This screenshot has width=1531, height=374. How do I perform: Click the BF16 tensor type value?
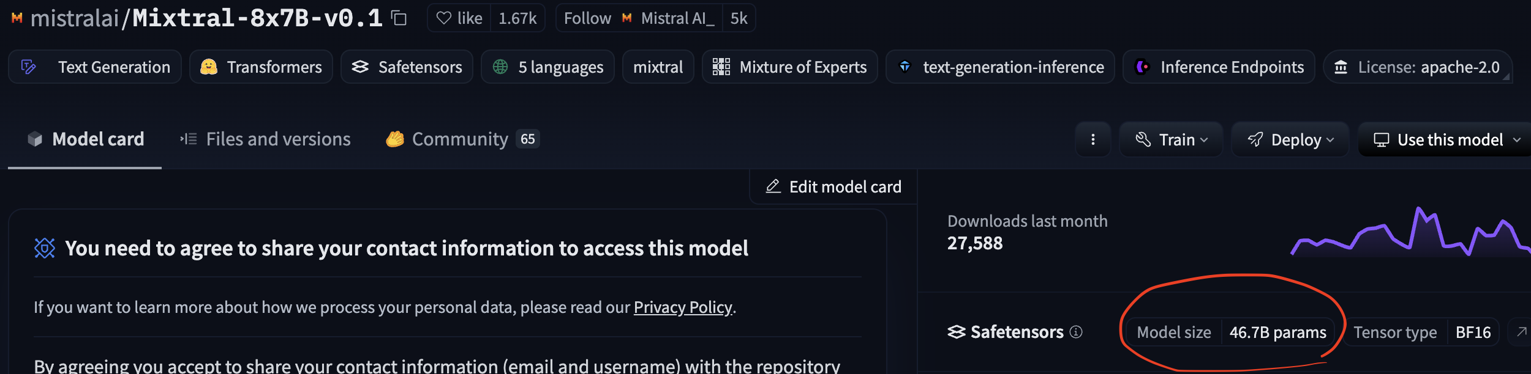(x=1473, y=332)
